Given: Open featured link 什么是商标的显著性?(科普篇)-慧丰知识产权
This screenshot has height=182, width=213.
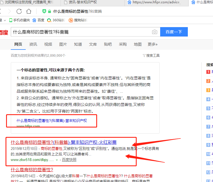Looking at the screenshot, I should coord(52,121).
